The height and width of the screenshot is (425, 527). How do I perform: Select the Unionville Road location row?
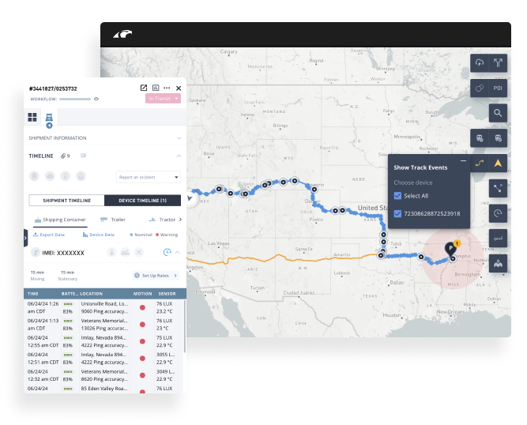(104, 307)
